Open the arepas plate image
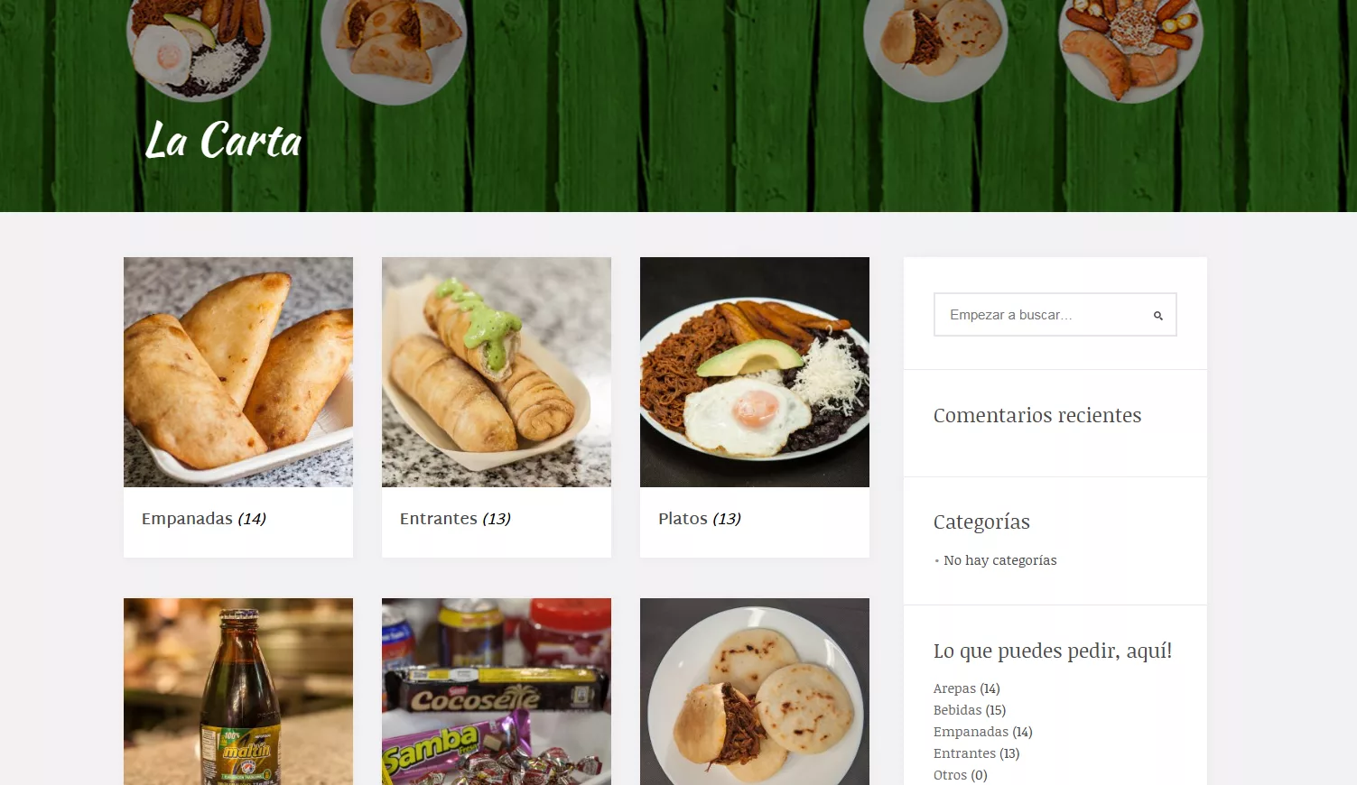Viewport: 1357px width, 785px height. pyautogui.click(x=755, y=691)
